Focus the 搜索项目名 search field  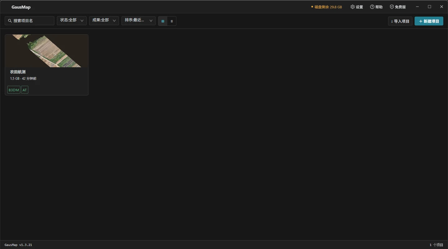coord(30,21)
